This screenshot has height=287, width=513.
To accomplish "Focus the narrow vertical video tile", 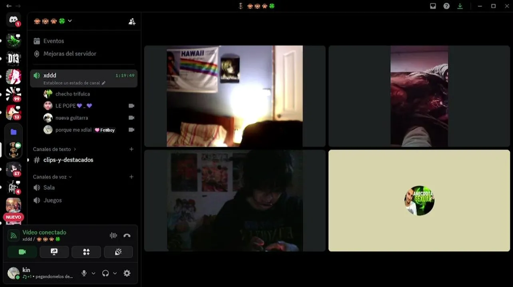I will (x=419, y=96).
